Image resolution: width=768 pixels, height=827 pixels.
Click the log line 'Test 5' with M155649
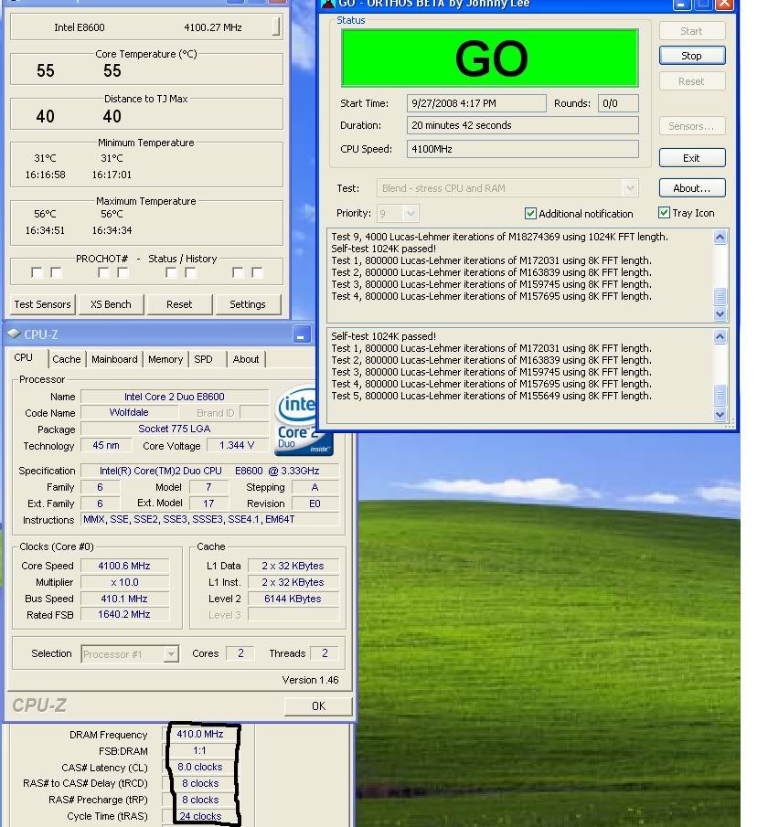[491, 396]
